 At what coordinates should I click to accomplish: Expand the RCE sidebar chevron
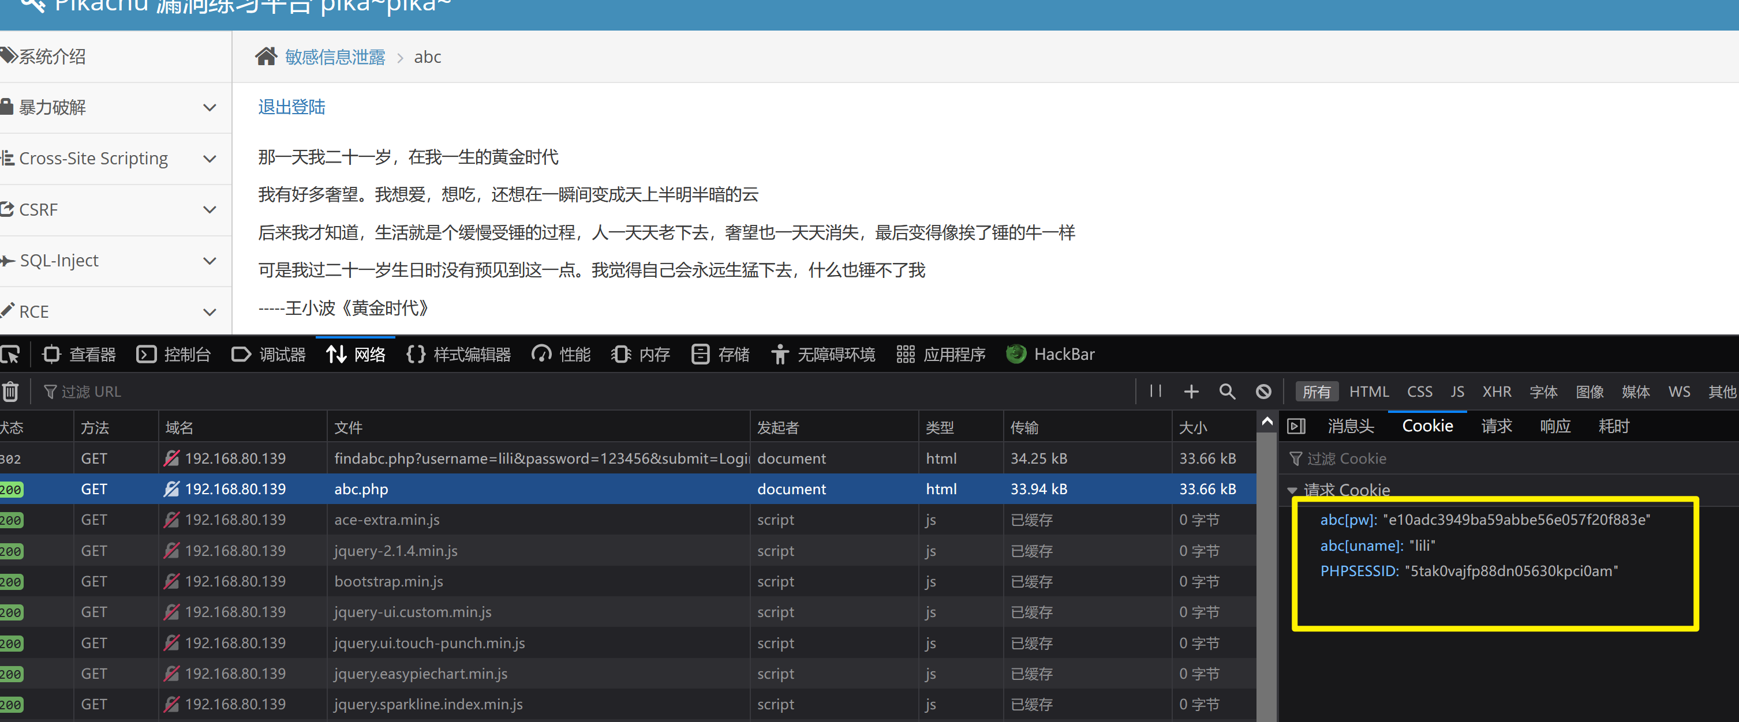210,313
